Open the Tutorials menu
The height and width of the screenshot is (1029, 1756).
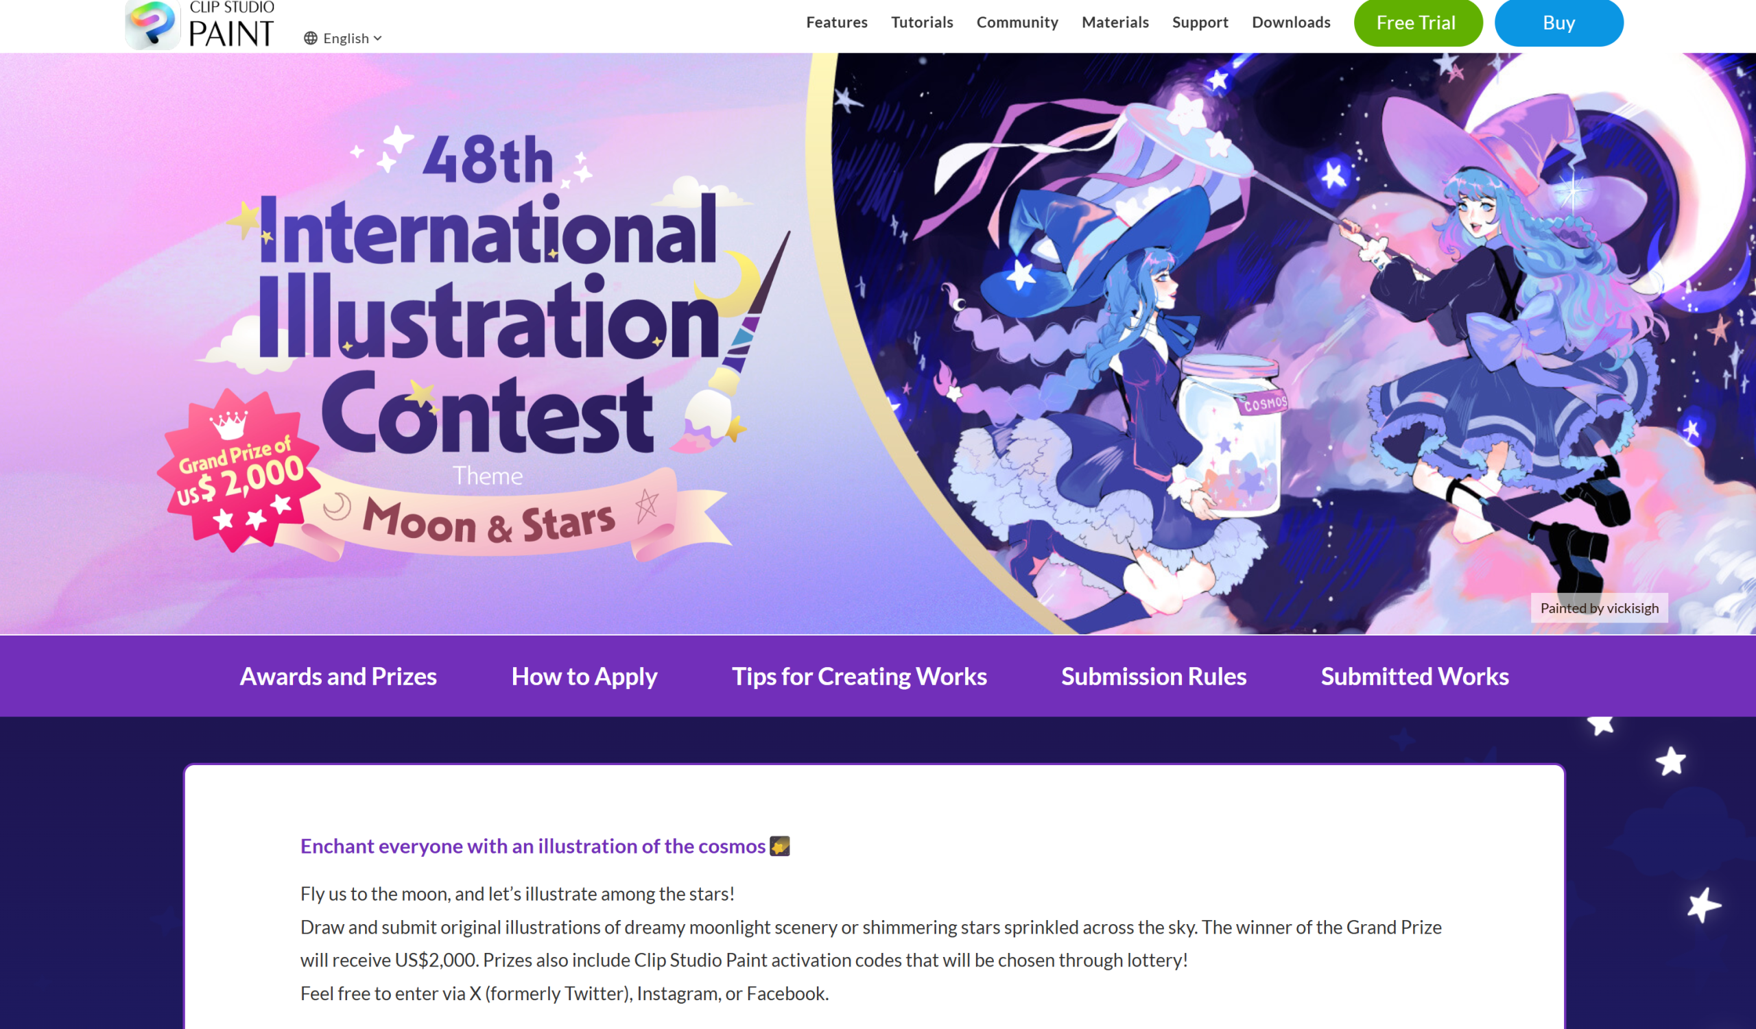point(922,22)
